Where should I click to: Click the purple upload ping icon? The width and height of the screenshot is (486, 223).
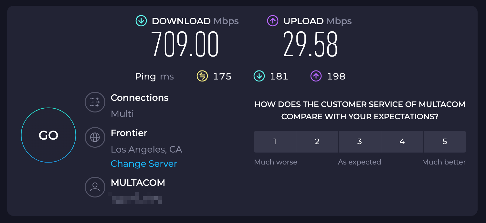[x=316, y=76]
